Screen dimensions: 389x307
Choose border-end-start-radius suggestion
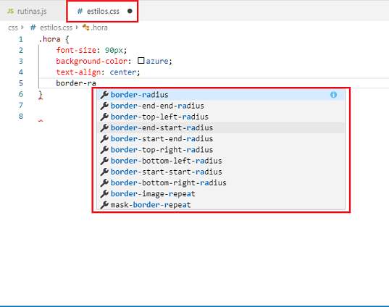221,127
